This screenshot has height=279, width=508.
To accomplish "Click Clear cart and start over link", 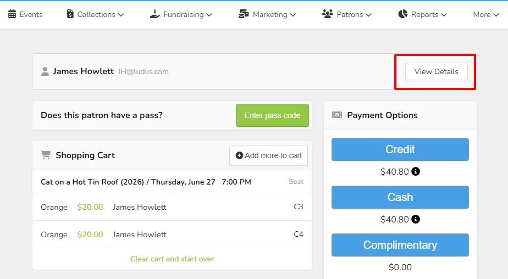I will [172, 259].
